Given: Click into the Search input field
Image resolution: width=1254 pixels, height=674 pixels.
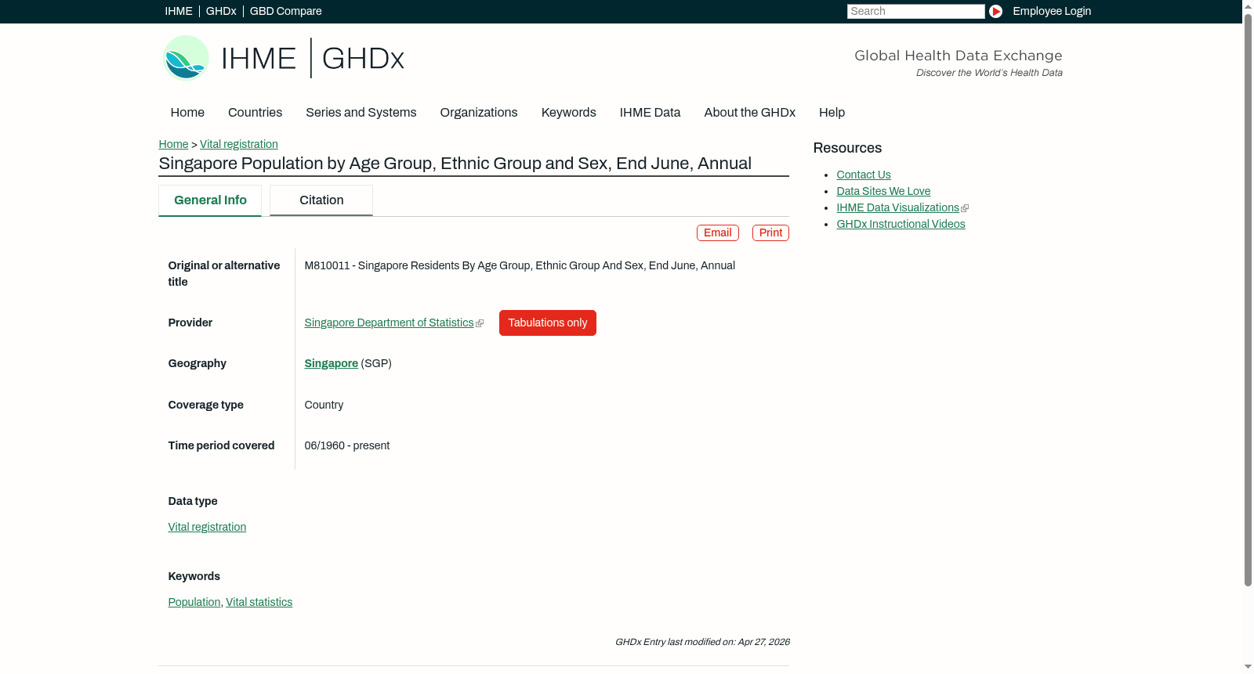Looking at the screenshot, I should (915, 11).
